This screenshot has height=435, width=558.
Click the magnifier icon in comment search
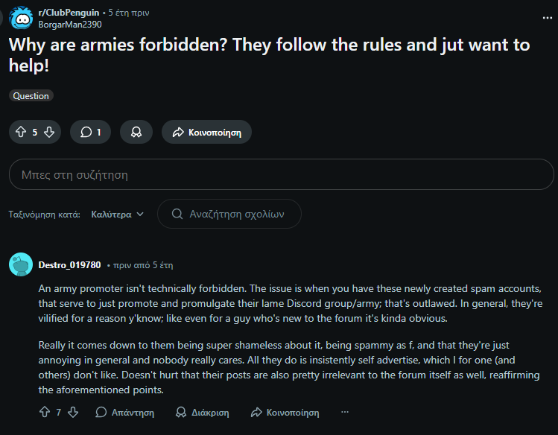point(177,214)
